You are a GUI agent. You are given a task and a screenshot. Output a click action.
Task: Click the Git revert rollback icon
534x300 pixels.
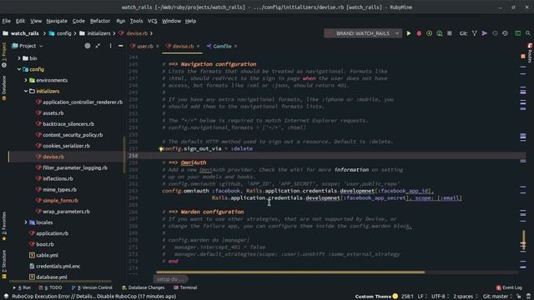(x=505, y=33)
